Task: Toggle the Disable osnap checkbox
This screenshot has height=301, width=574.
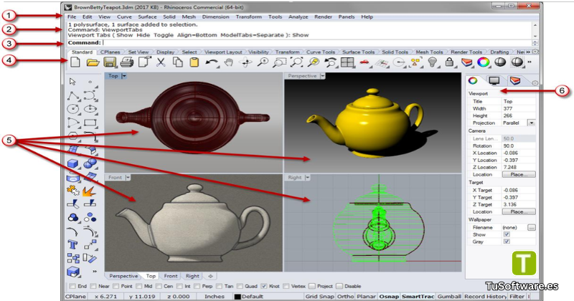Action: coord(339,286)
